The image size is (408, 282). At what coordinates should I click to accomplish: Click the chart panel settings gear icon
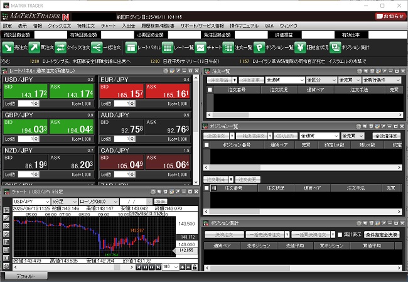(153, 192)
